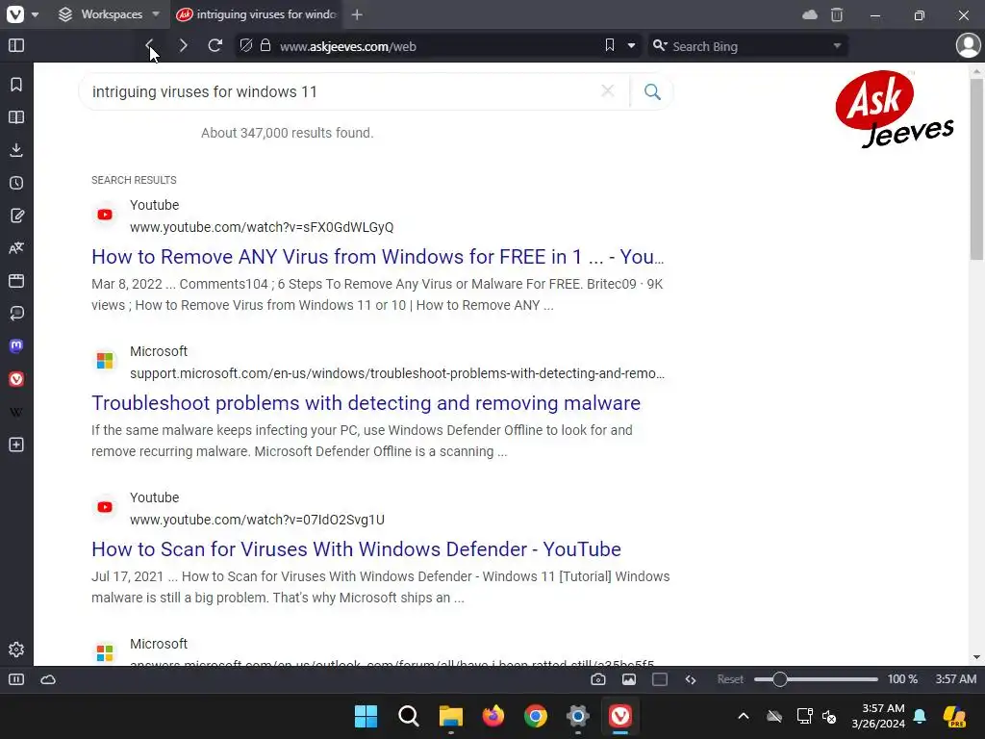Open the History panel clock icon
The width and height of the screenshot is (985, 739).
(x=16, y=183)
